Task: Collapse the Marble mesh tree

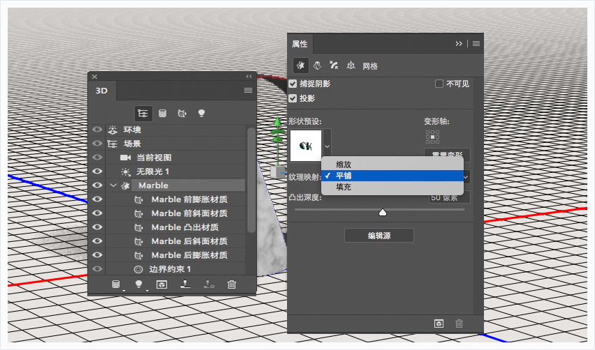Action: [113, 185]
